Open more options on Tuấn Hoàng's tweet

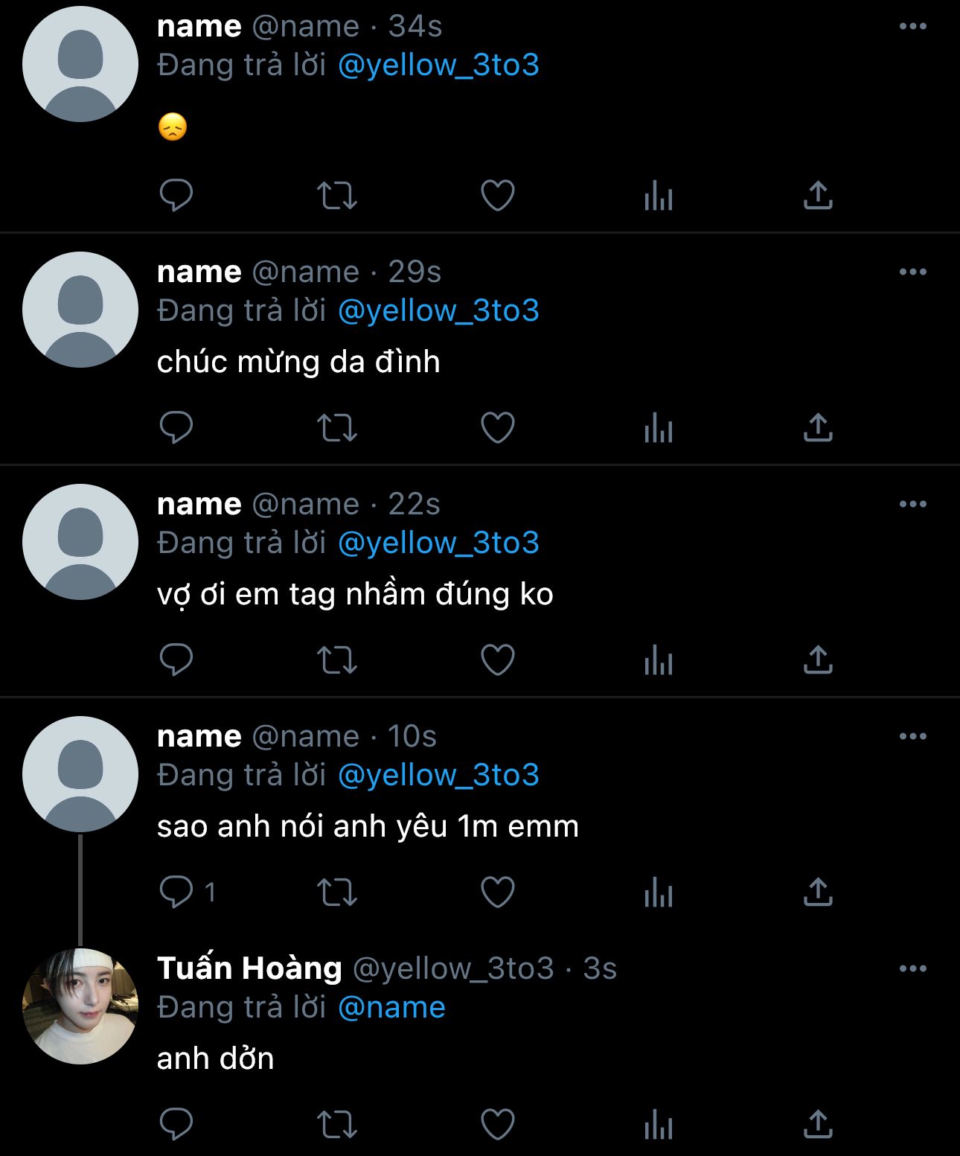pos(912,969)
